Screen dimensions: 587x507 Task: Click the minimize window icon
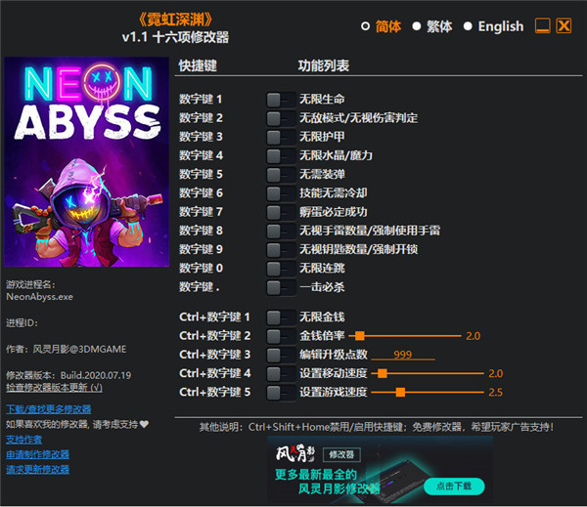[x=542, y=25]
